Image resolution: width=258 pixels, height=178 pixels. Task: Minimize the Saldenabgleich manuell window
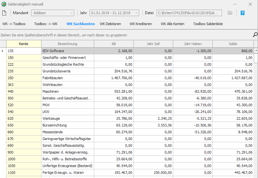(235, 4)
